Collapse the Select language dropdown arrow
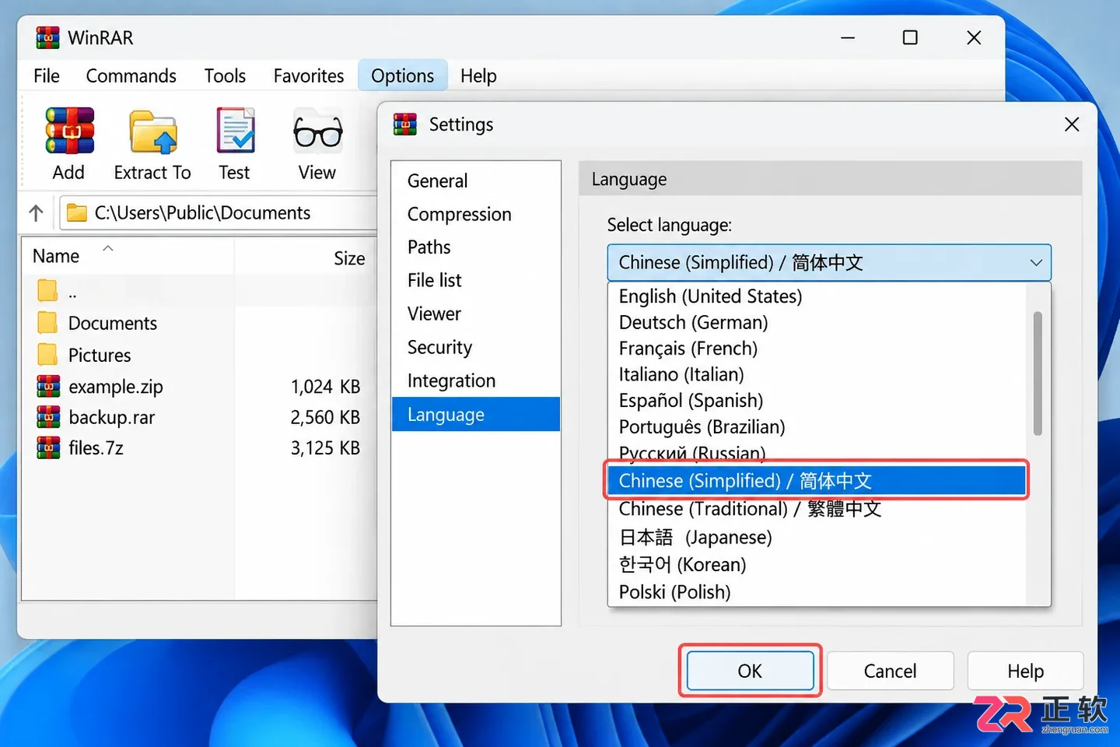 [1036, 263]
